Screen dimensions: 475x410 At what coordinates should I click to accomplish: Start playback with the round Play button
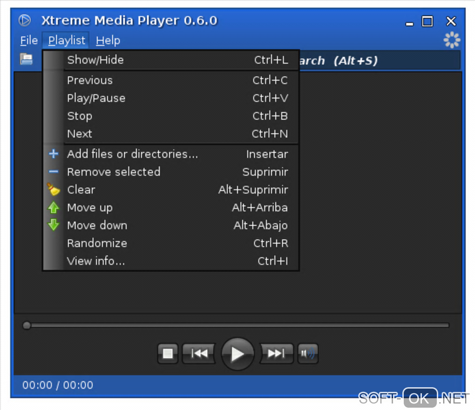[x=237, y=354]
